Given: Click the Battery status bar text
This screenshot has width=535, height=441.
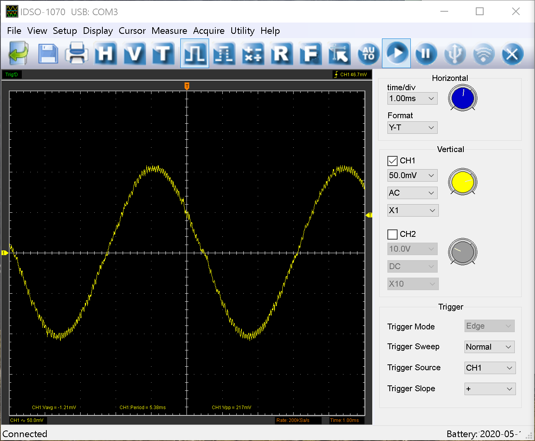Looking at the screenshot, I should point(484,434).
